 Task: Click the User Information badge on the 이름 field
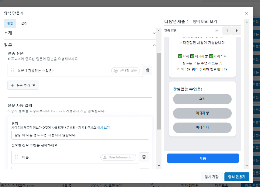118,157
